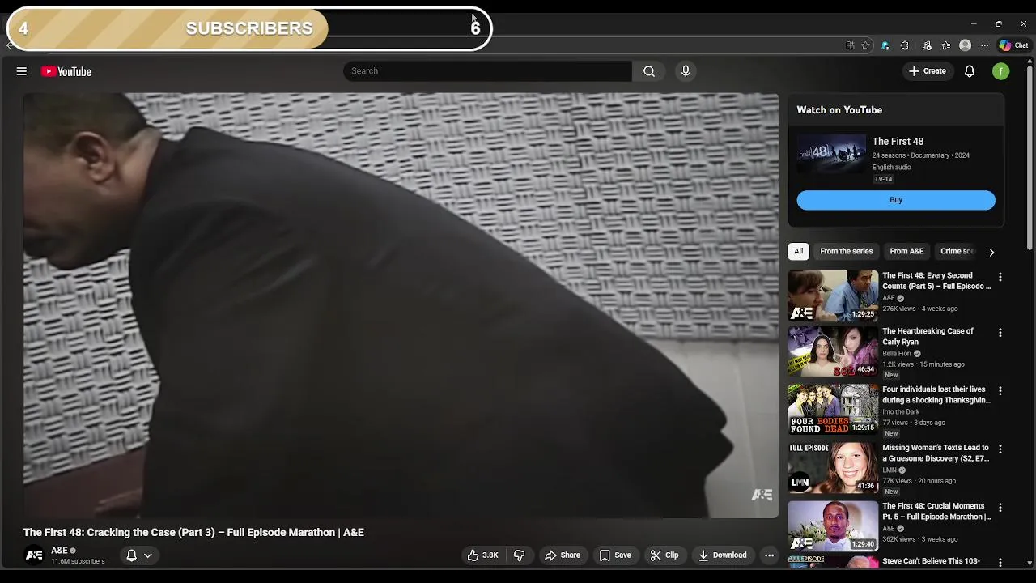Expand the subscription notification dropdown arrow
1036x583 pixels.
(x=147, y=555)
